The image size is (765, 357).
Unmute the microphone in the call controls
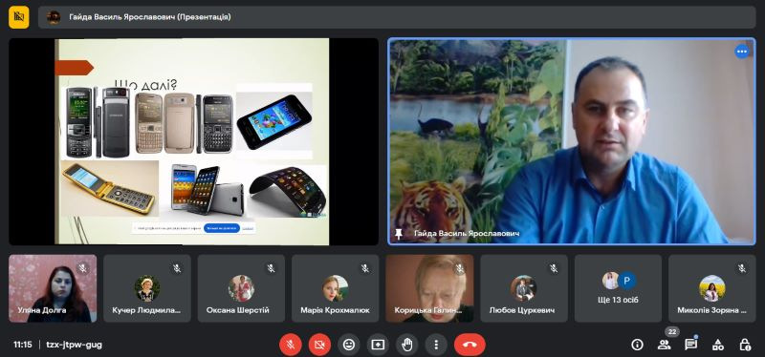tap(291, 345)
